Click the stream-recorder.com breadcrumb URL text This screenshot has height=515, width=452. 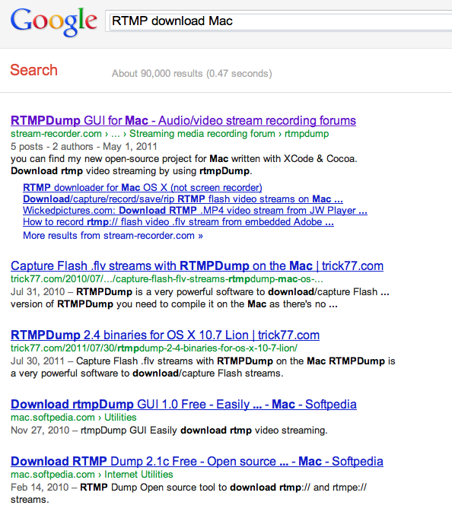coord(170,134)
